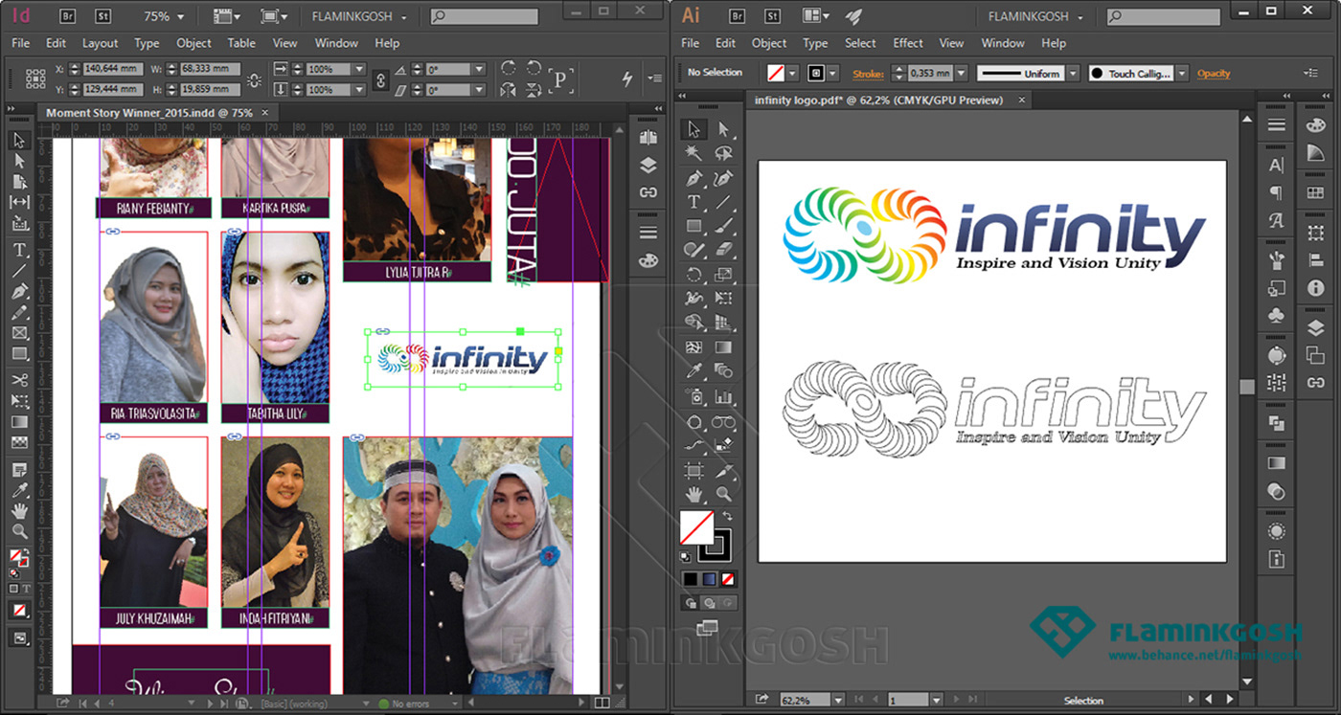Open InDesign's scale X percentage dropdown
This screenshot has height=715, width=1341.
[x=359, y=69]
